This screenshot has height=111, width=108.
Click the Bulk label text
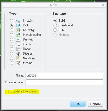[x=62, y=30]
